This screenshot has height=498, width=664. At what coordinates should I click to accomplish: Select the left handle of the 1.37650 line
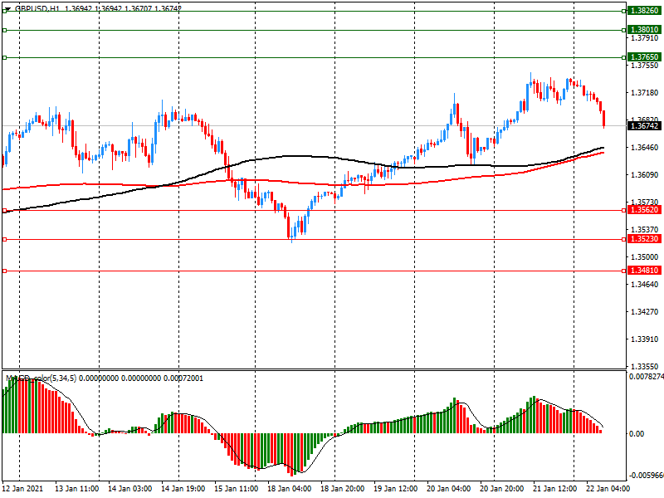click(5, 57)
